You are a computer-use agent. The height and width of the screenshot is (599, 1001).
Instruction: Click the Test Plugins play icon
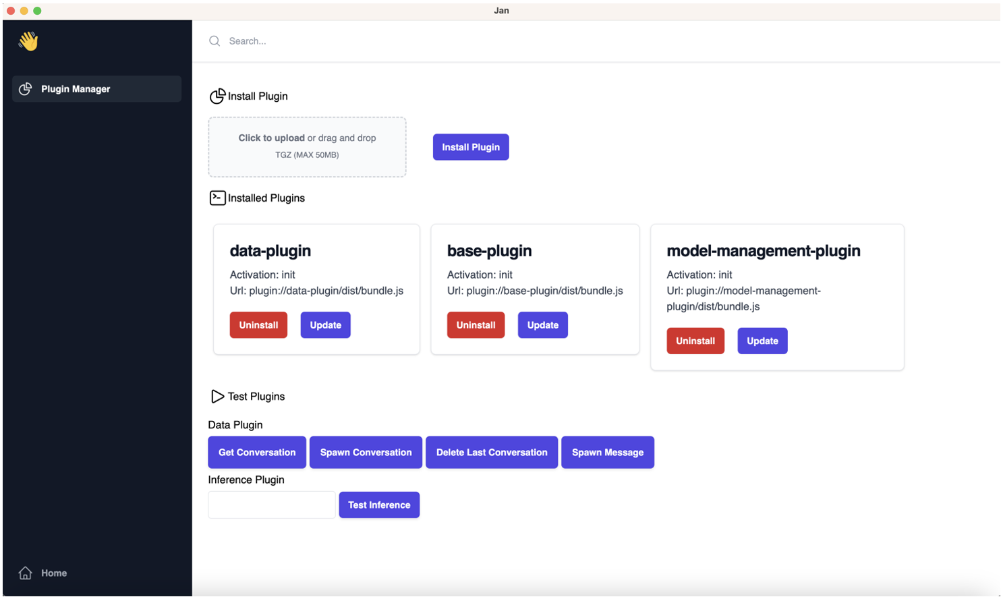pyautogui.click(x=217, y=396)
